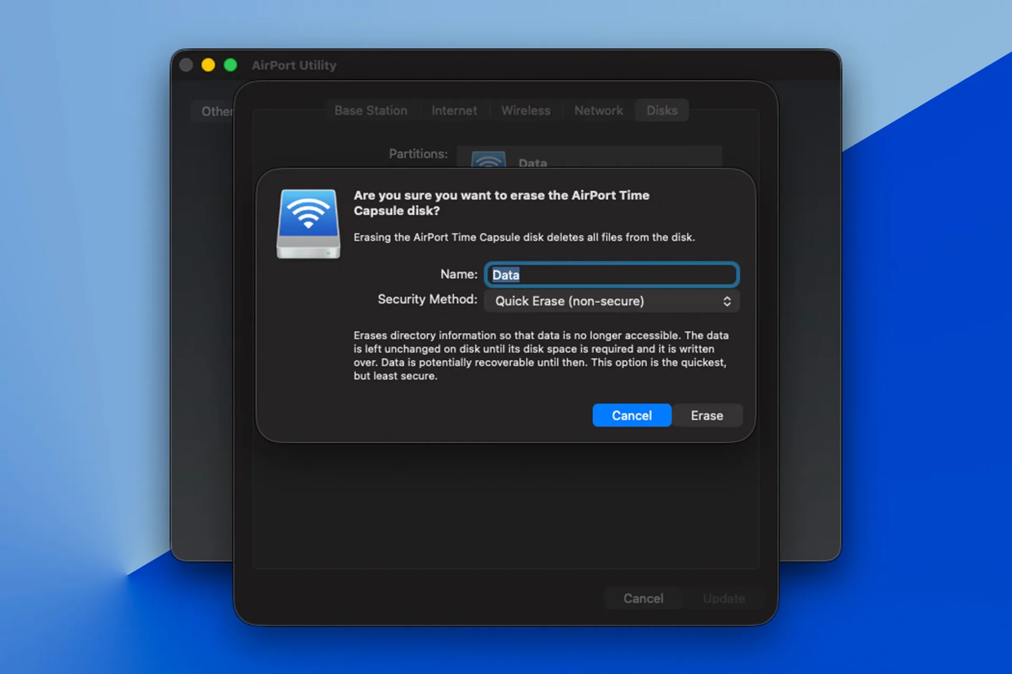Open the Network tab
The image size is (1012, 674).
tap(598, 110)
